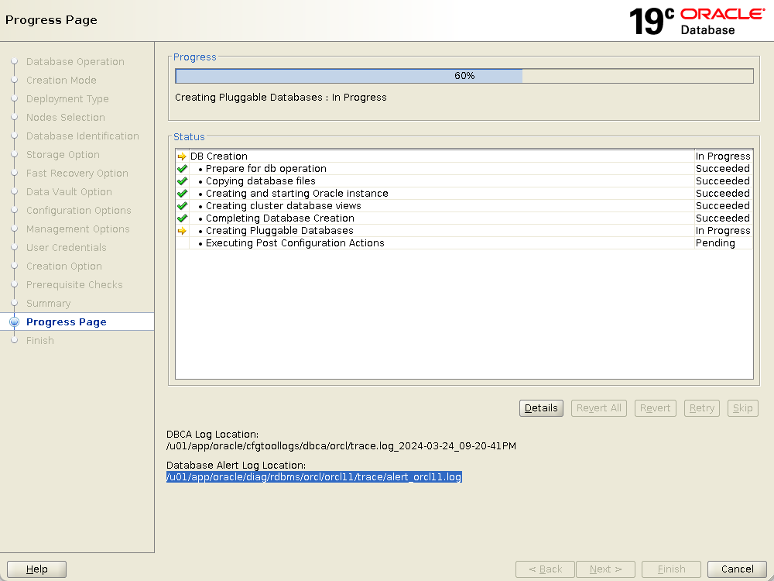Select the Progress Page step in sidebar

[x=66, y=322]
